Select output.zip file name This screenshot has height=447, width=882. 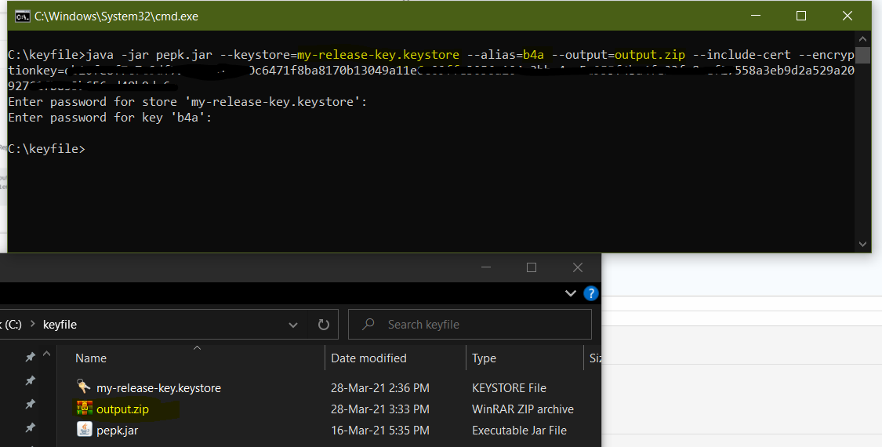pyautogui.click(x=122, y=409)
